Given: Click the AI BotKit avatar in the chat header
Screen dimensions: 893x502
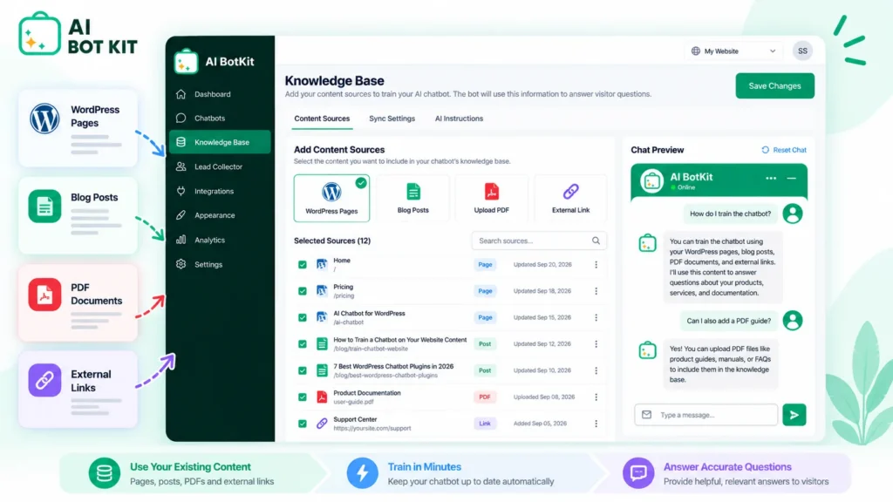Looking at the screenshot, I should point(651,181).
